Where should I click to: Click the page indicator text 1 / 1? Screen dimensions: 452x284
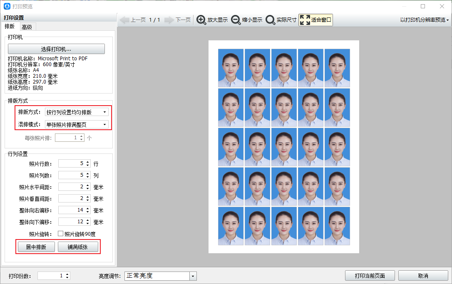tap(154, 20)
